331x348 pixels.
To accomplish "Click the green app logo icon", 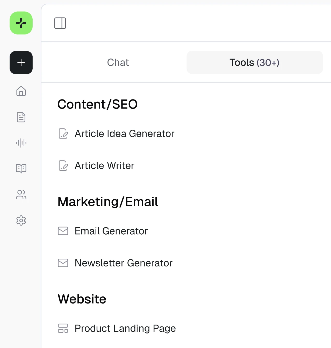I will pos(21,23).
